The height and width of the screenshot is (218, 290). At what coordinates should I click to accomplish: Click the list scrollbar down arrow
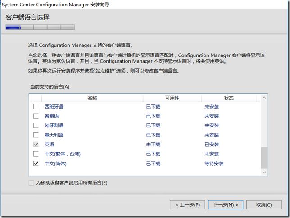[264, 172]
